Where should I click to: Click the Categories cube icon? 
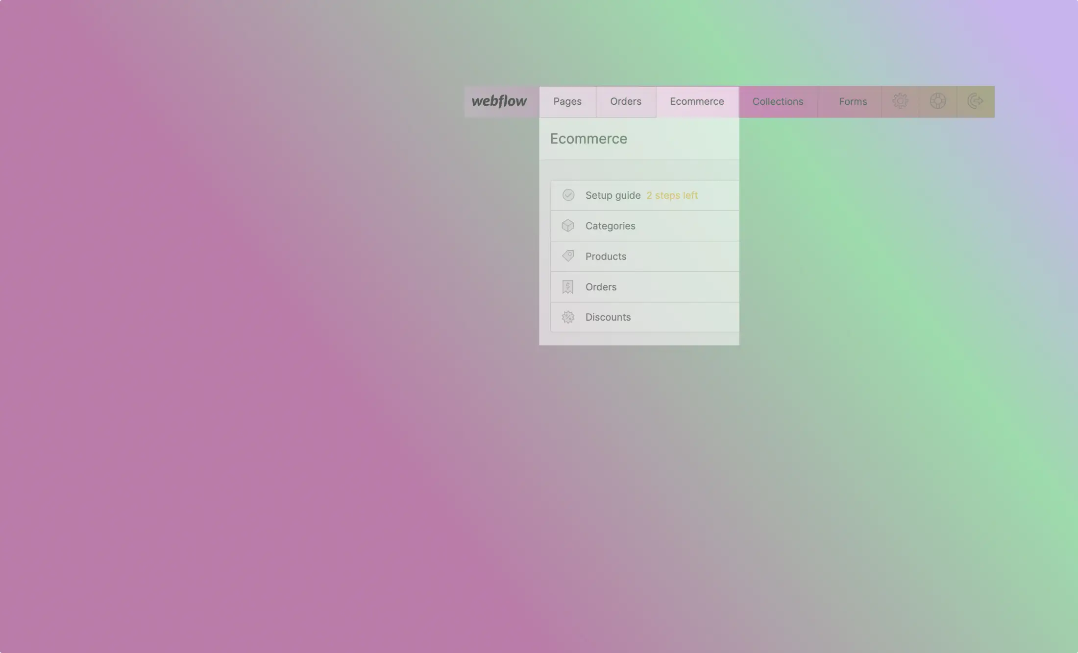coord(568,226)
